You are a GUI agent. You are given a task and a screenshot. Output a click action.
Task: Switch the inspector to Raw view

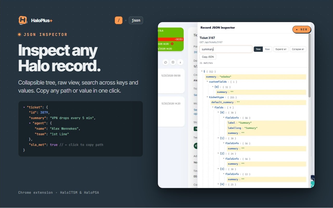pos(267,49)
